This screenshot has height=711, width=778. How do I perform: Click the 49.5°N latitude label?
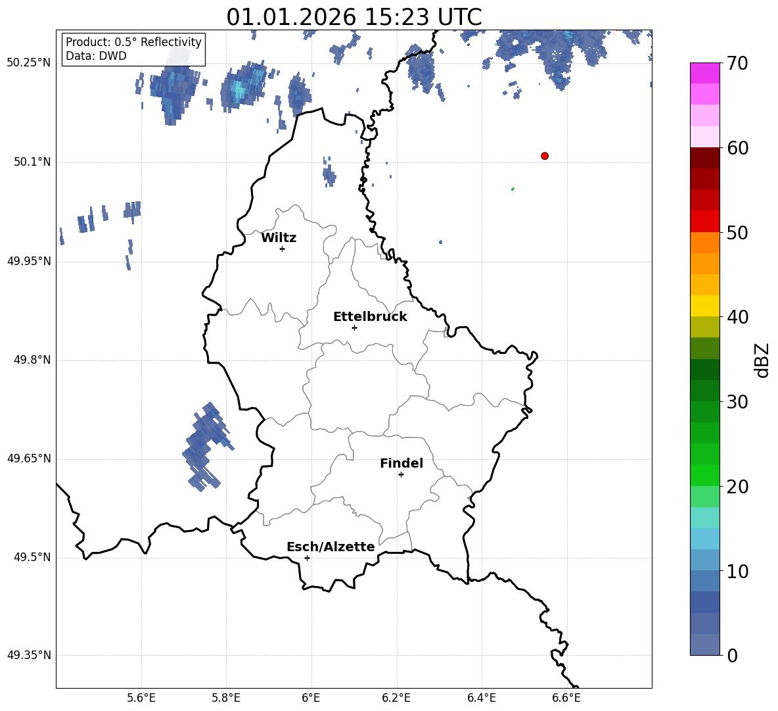click(x=32, y=557)
